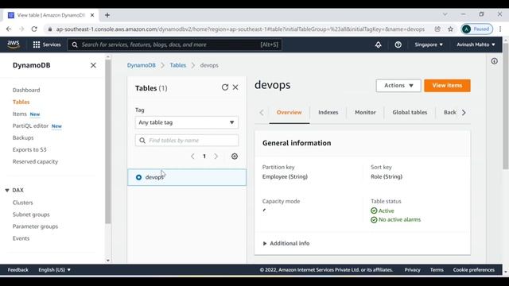Screen dimensions: 509x286
Task: Open the Services grid menu
Action: point(47,44)
